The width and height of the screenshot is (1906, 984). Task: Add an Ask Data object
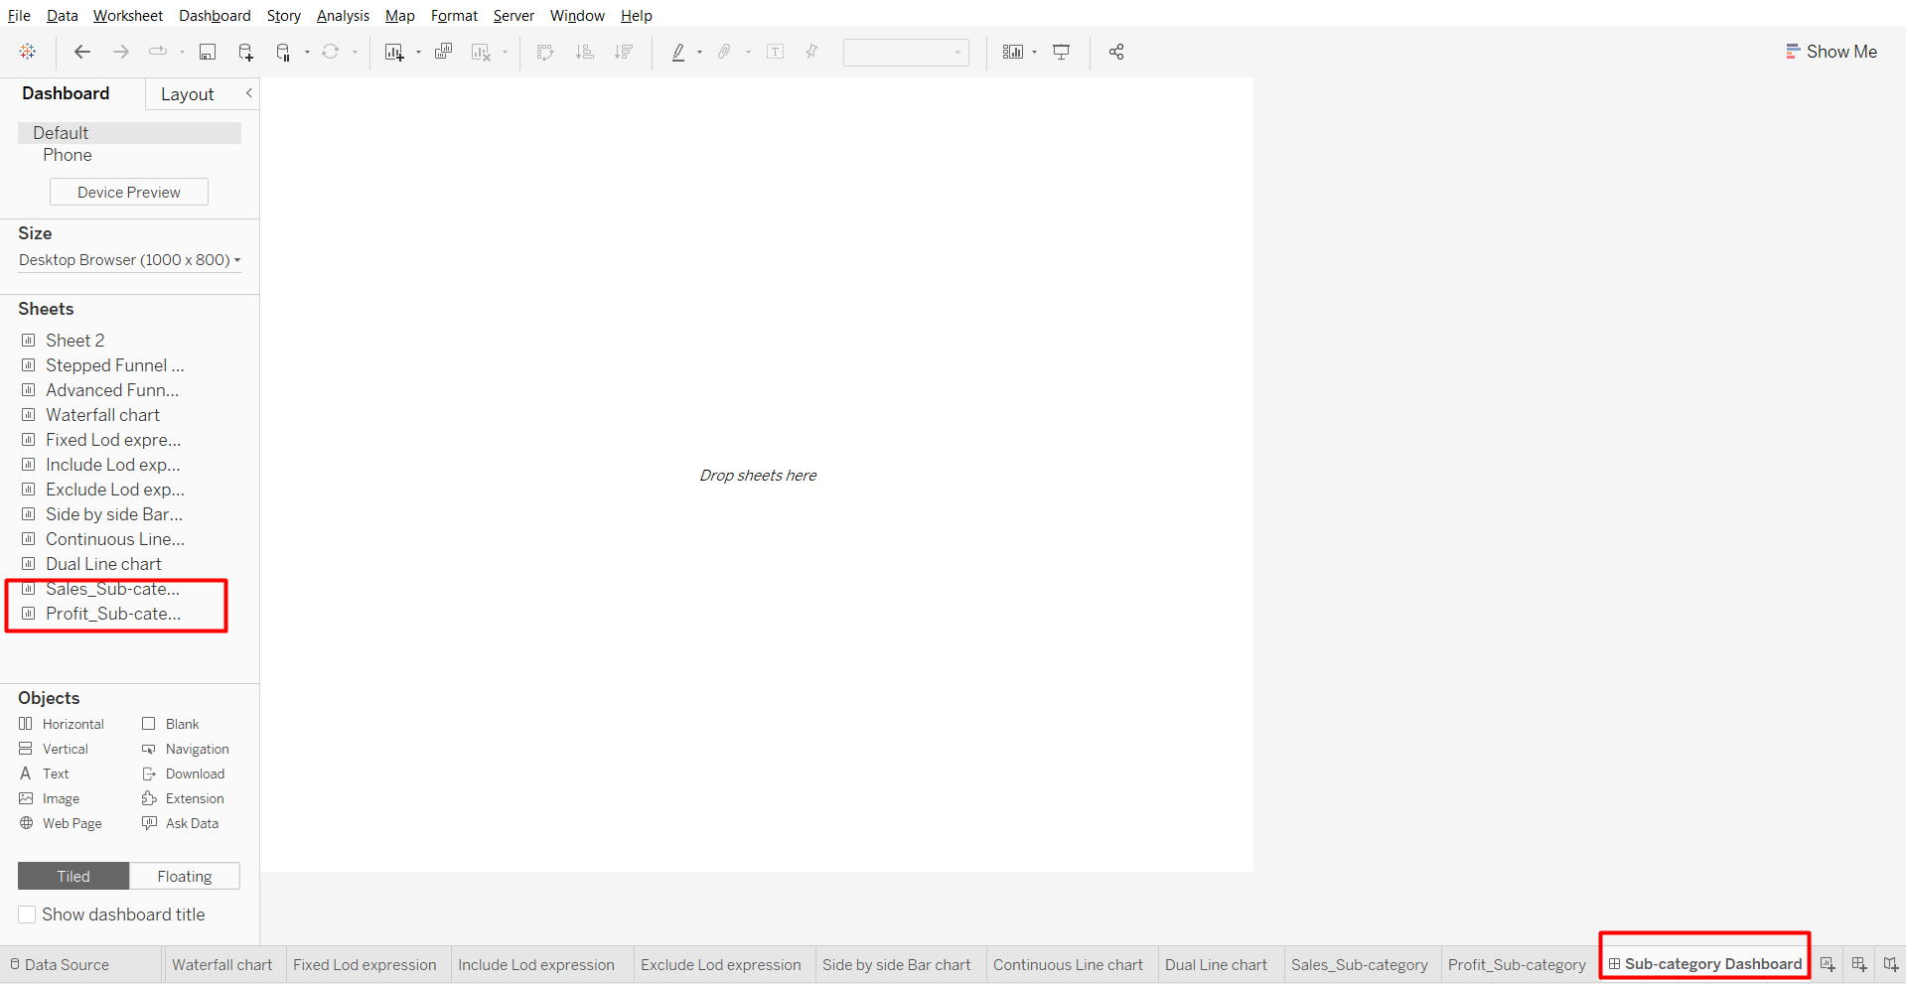(181, 823)
